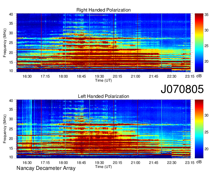
Task: Click the "dB" unit beside Left Handed colorbar
Action: click(199, 162)
